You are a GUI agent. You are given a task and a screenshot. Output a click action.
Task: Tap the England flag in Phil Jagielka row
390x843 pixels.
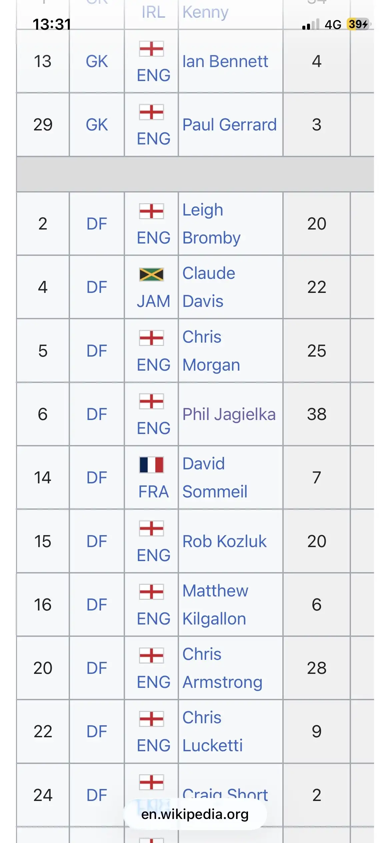point(151,401)
